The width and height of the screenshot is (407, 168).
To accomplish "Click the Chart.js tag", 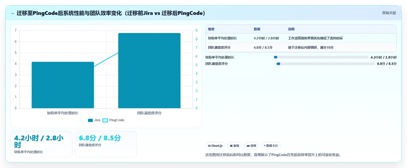I will pos(215,146).
